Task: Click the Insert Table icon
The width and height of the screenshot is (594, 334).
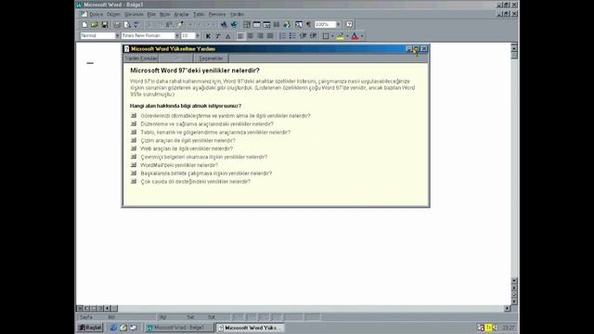Action: pyautogui.click(x=257, y=25)
